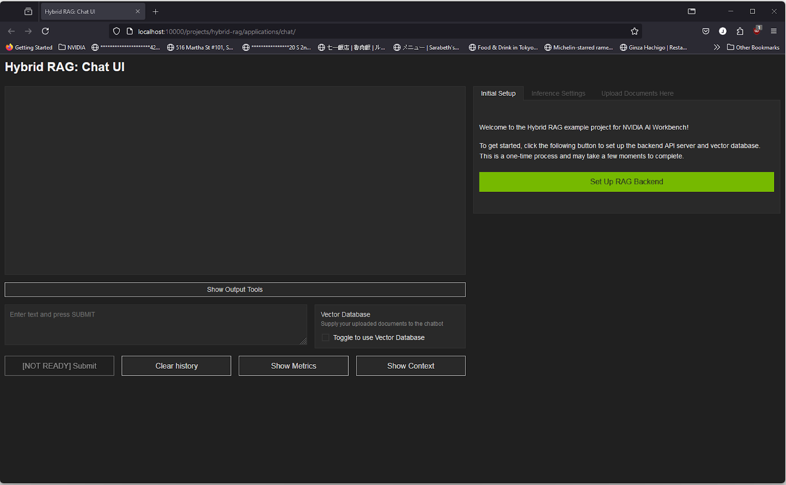Open the Other Bookmarks folder
The height and width of the screenshot is (485, 786).
tap(753, 48)
